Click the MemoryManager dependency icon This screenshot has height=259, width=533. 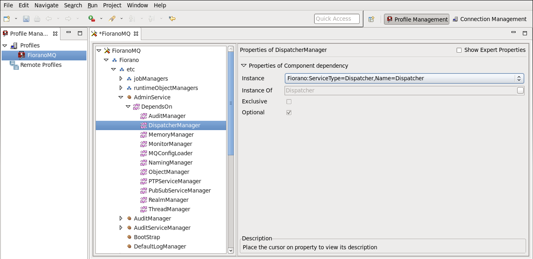pos(144,135)
